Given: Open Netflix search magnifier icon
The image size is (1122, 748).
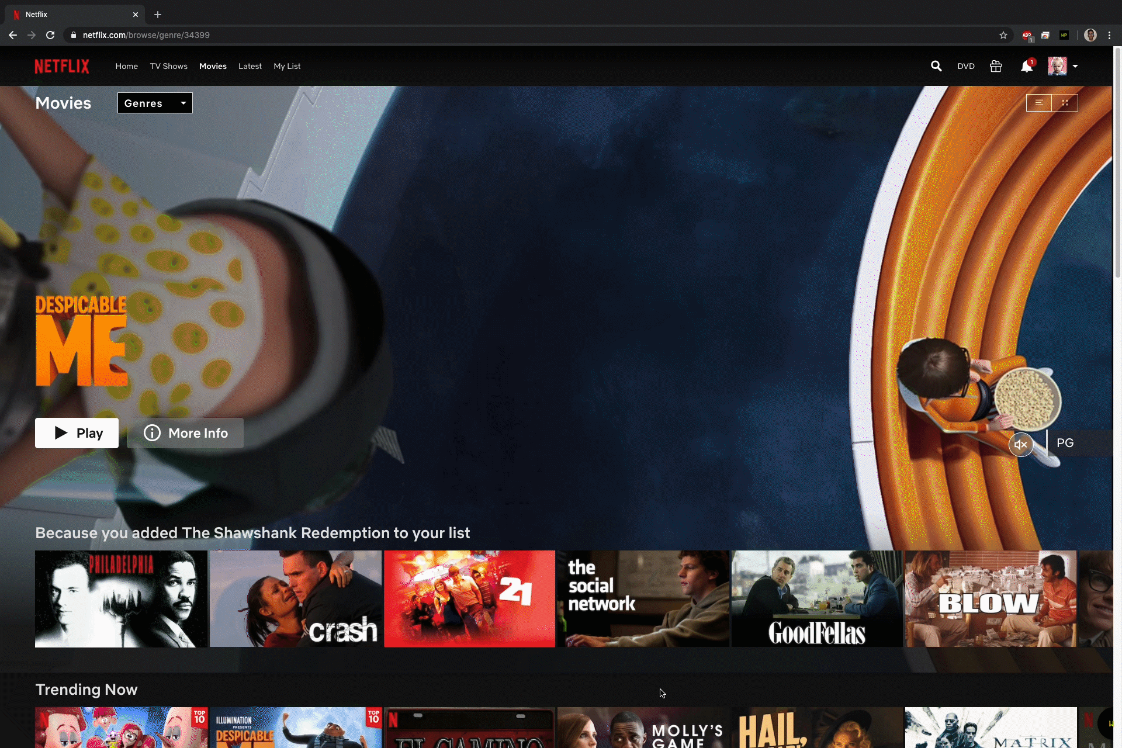Looking at the screenshot, I should (x=936, y=66).
